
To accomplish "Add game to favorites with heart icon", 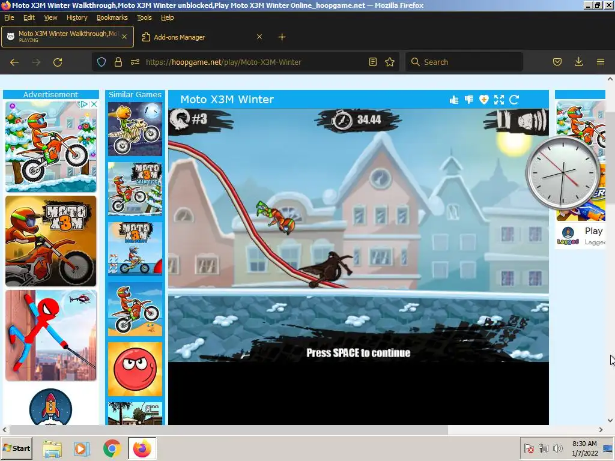I will (x=483, y=100).
